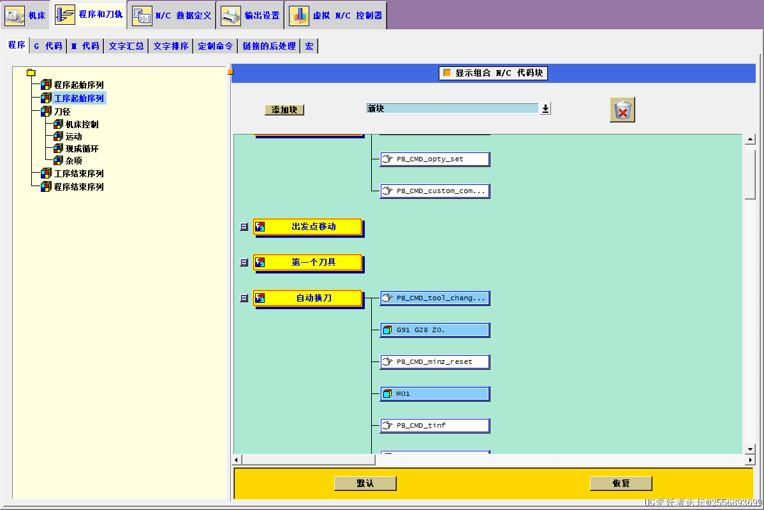Image resolution: width=764 pixels, height=510 pixels.
Task: Switch to the 链接的后处理 sub-tab
Action: click(269, 46)
